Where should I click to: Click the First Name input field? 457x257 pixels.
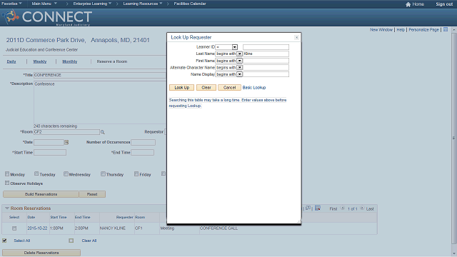(x=266, y=61)
